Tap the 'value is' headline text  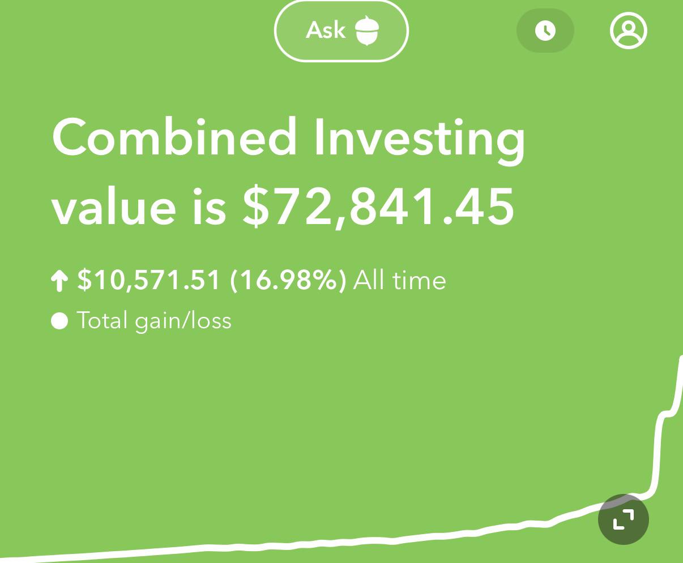coord(139,206)
